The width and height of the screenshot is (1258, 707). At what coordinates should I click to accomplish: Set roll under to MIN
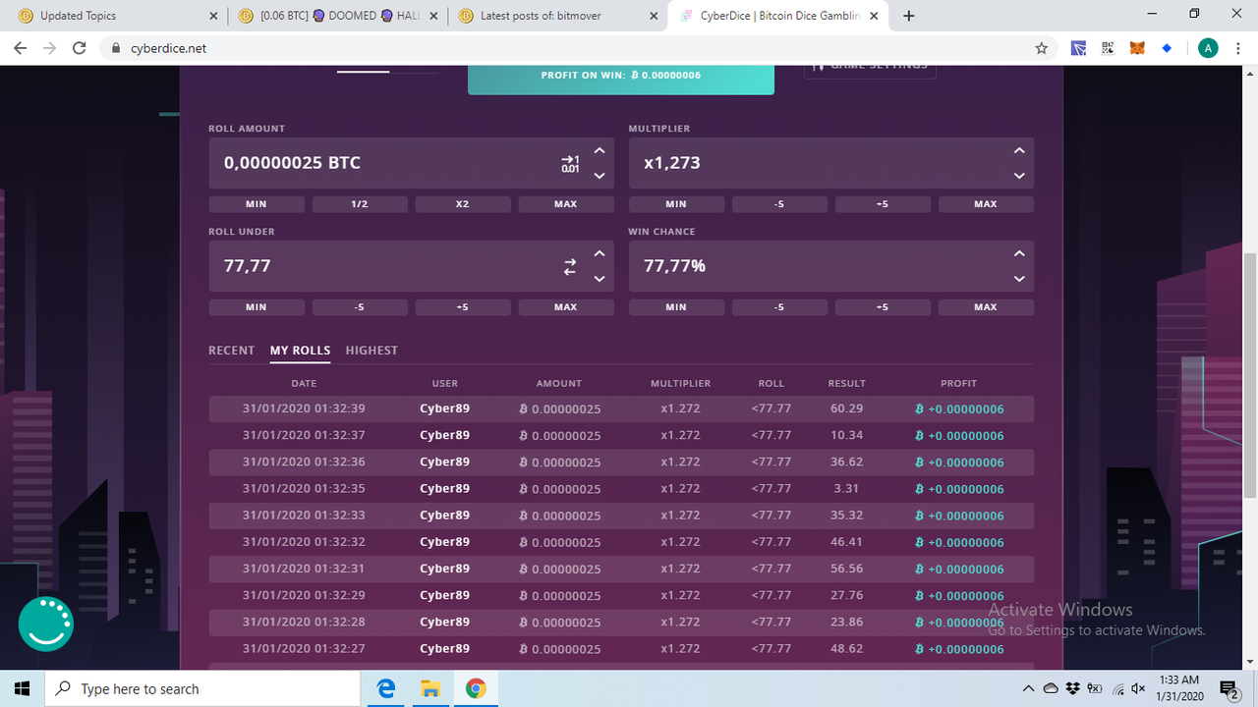(x=256, y=307)
